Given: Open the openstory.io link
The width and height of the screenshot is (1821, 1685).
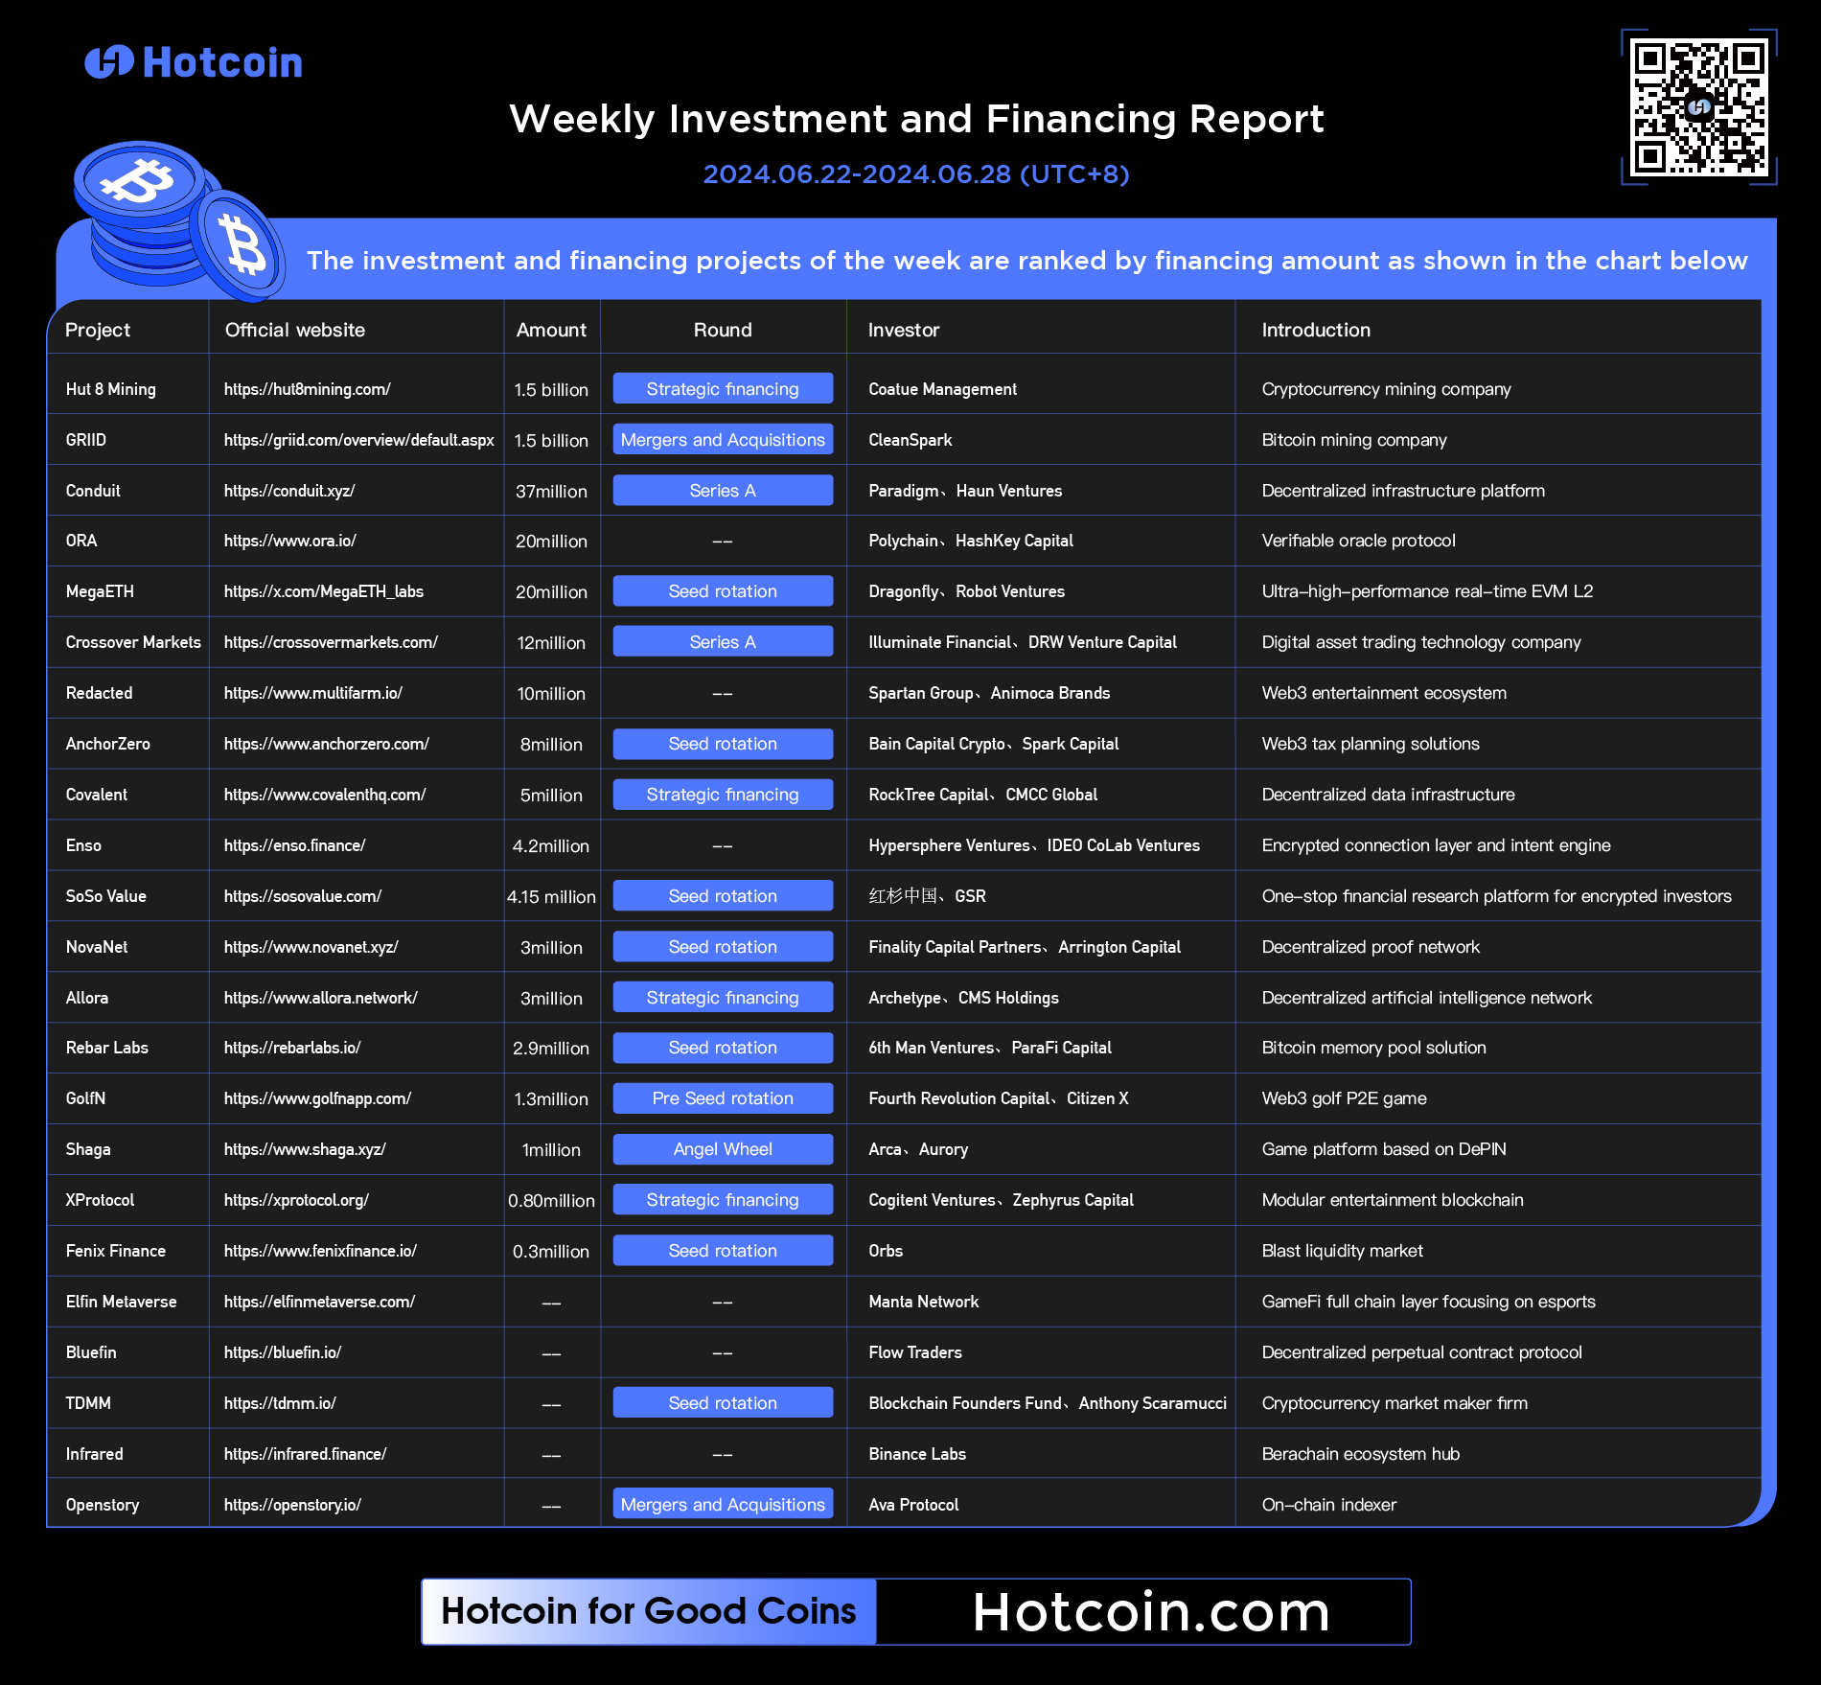Looking at the screenshot, I should (x=292, y=1505).
